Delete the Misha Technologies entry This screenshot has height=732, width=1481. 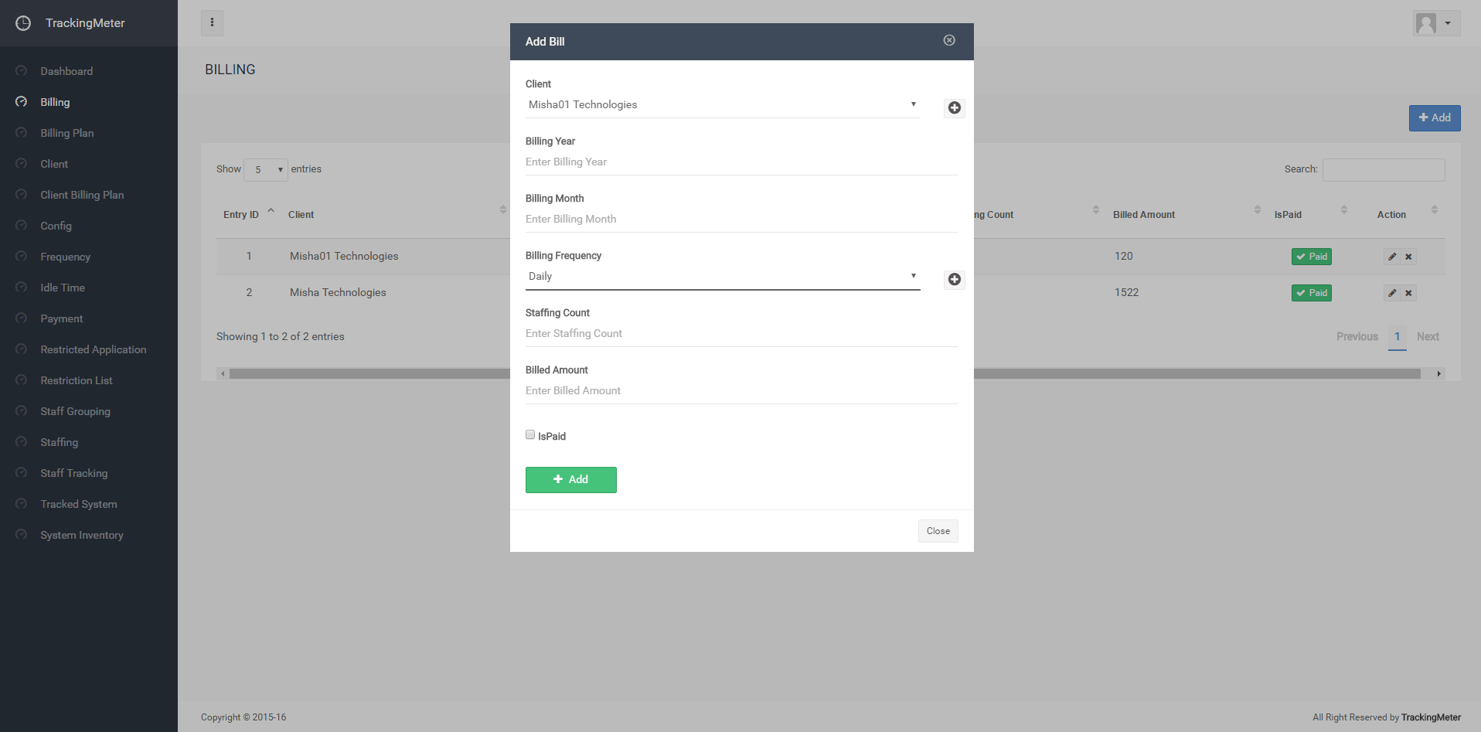1408,293
